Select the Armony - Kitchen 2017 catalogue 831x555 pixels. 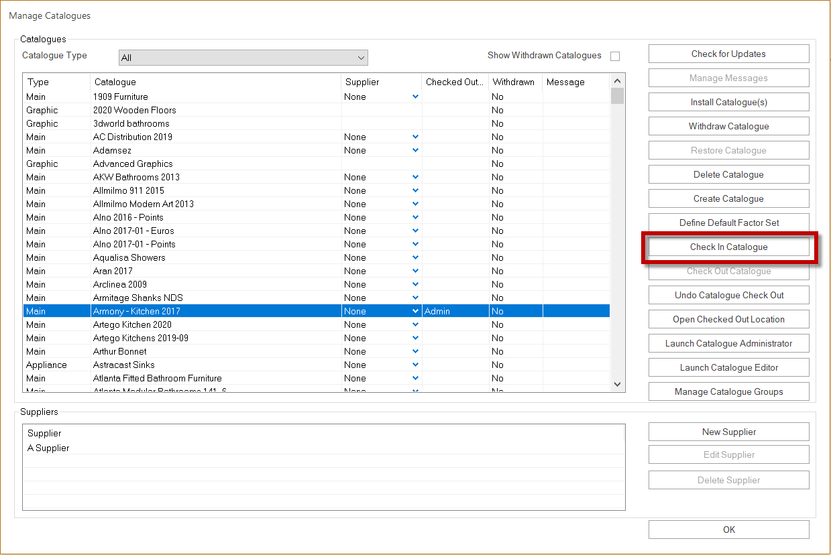tap(317, 311)
